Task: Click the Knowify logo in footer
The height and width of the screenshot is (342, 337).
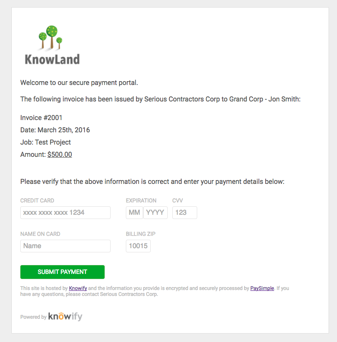Action: (x=65, y=316)
